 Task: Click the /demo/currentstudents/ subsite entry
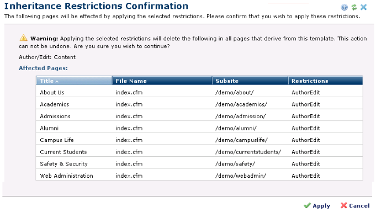[x=248, y=152]
